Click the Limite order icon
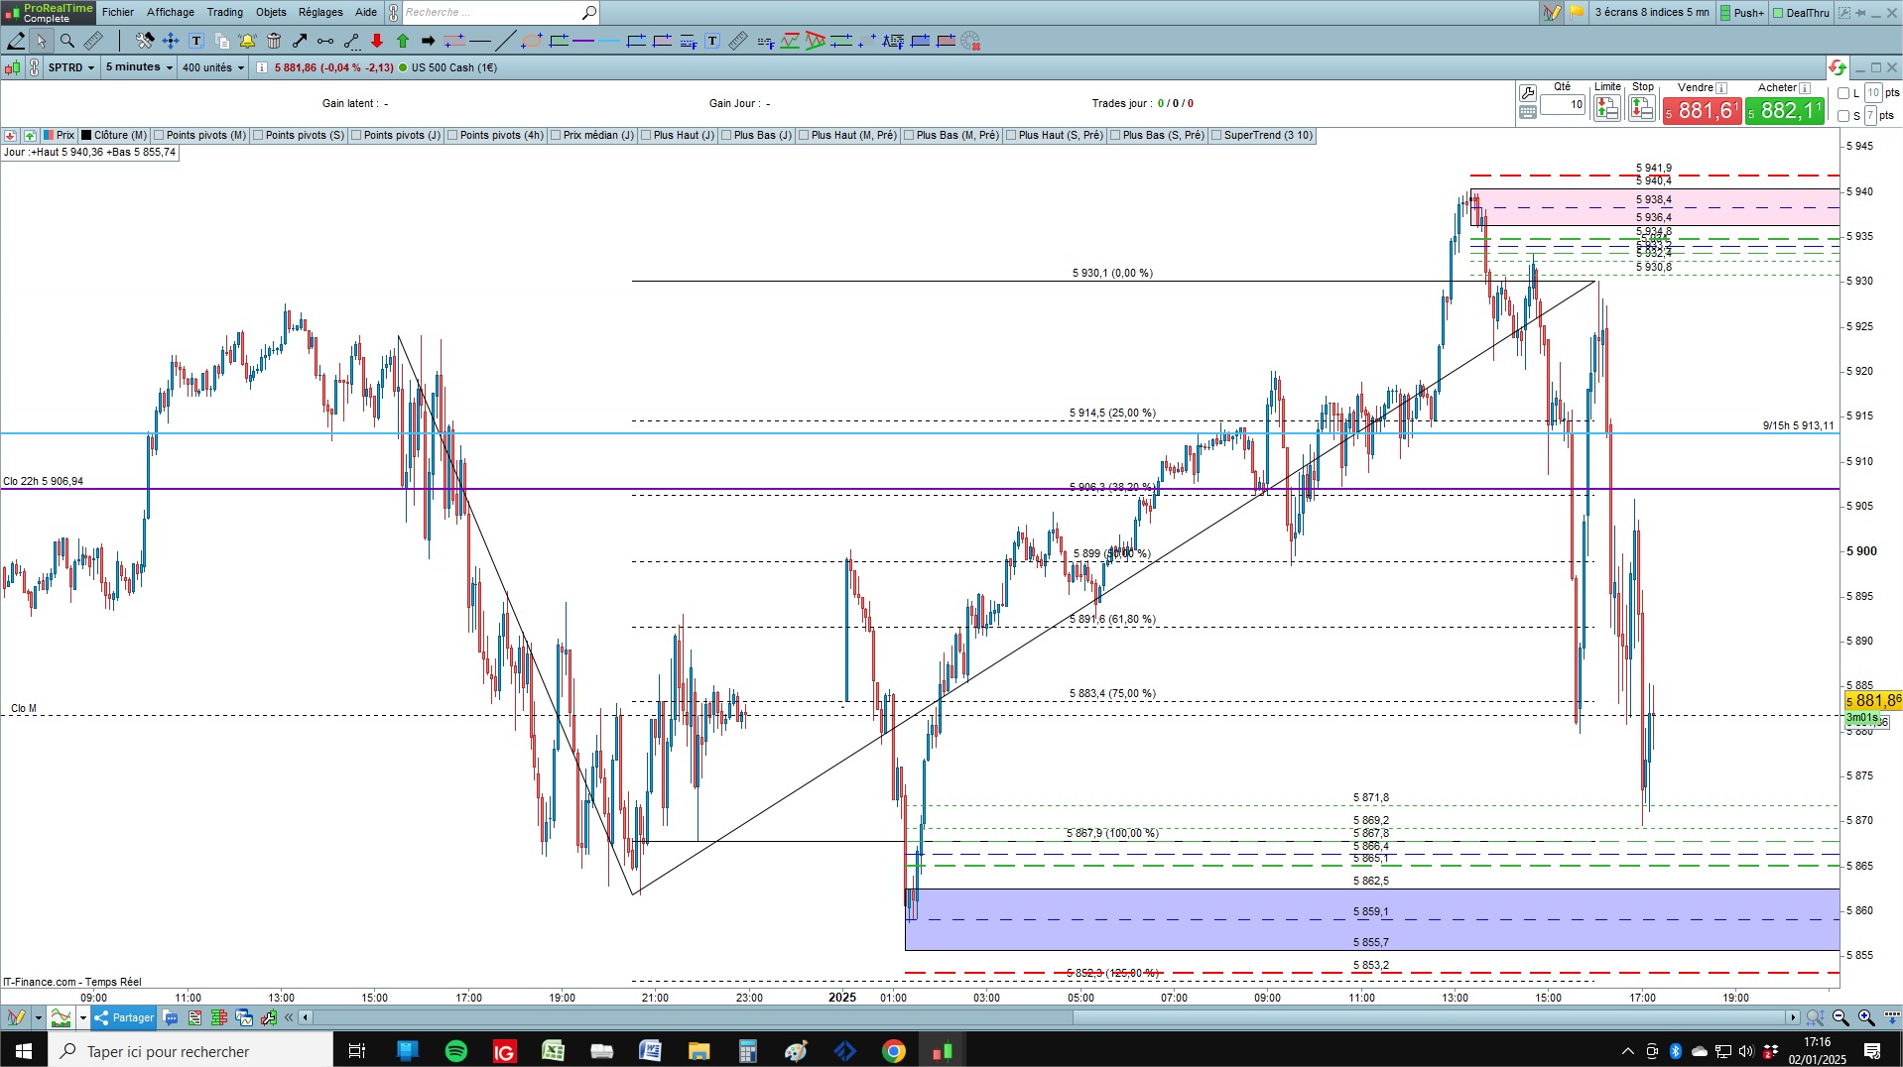The height and width of the screenshot is (1067, 1903). coord(1607,108)
